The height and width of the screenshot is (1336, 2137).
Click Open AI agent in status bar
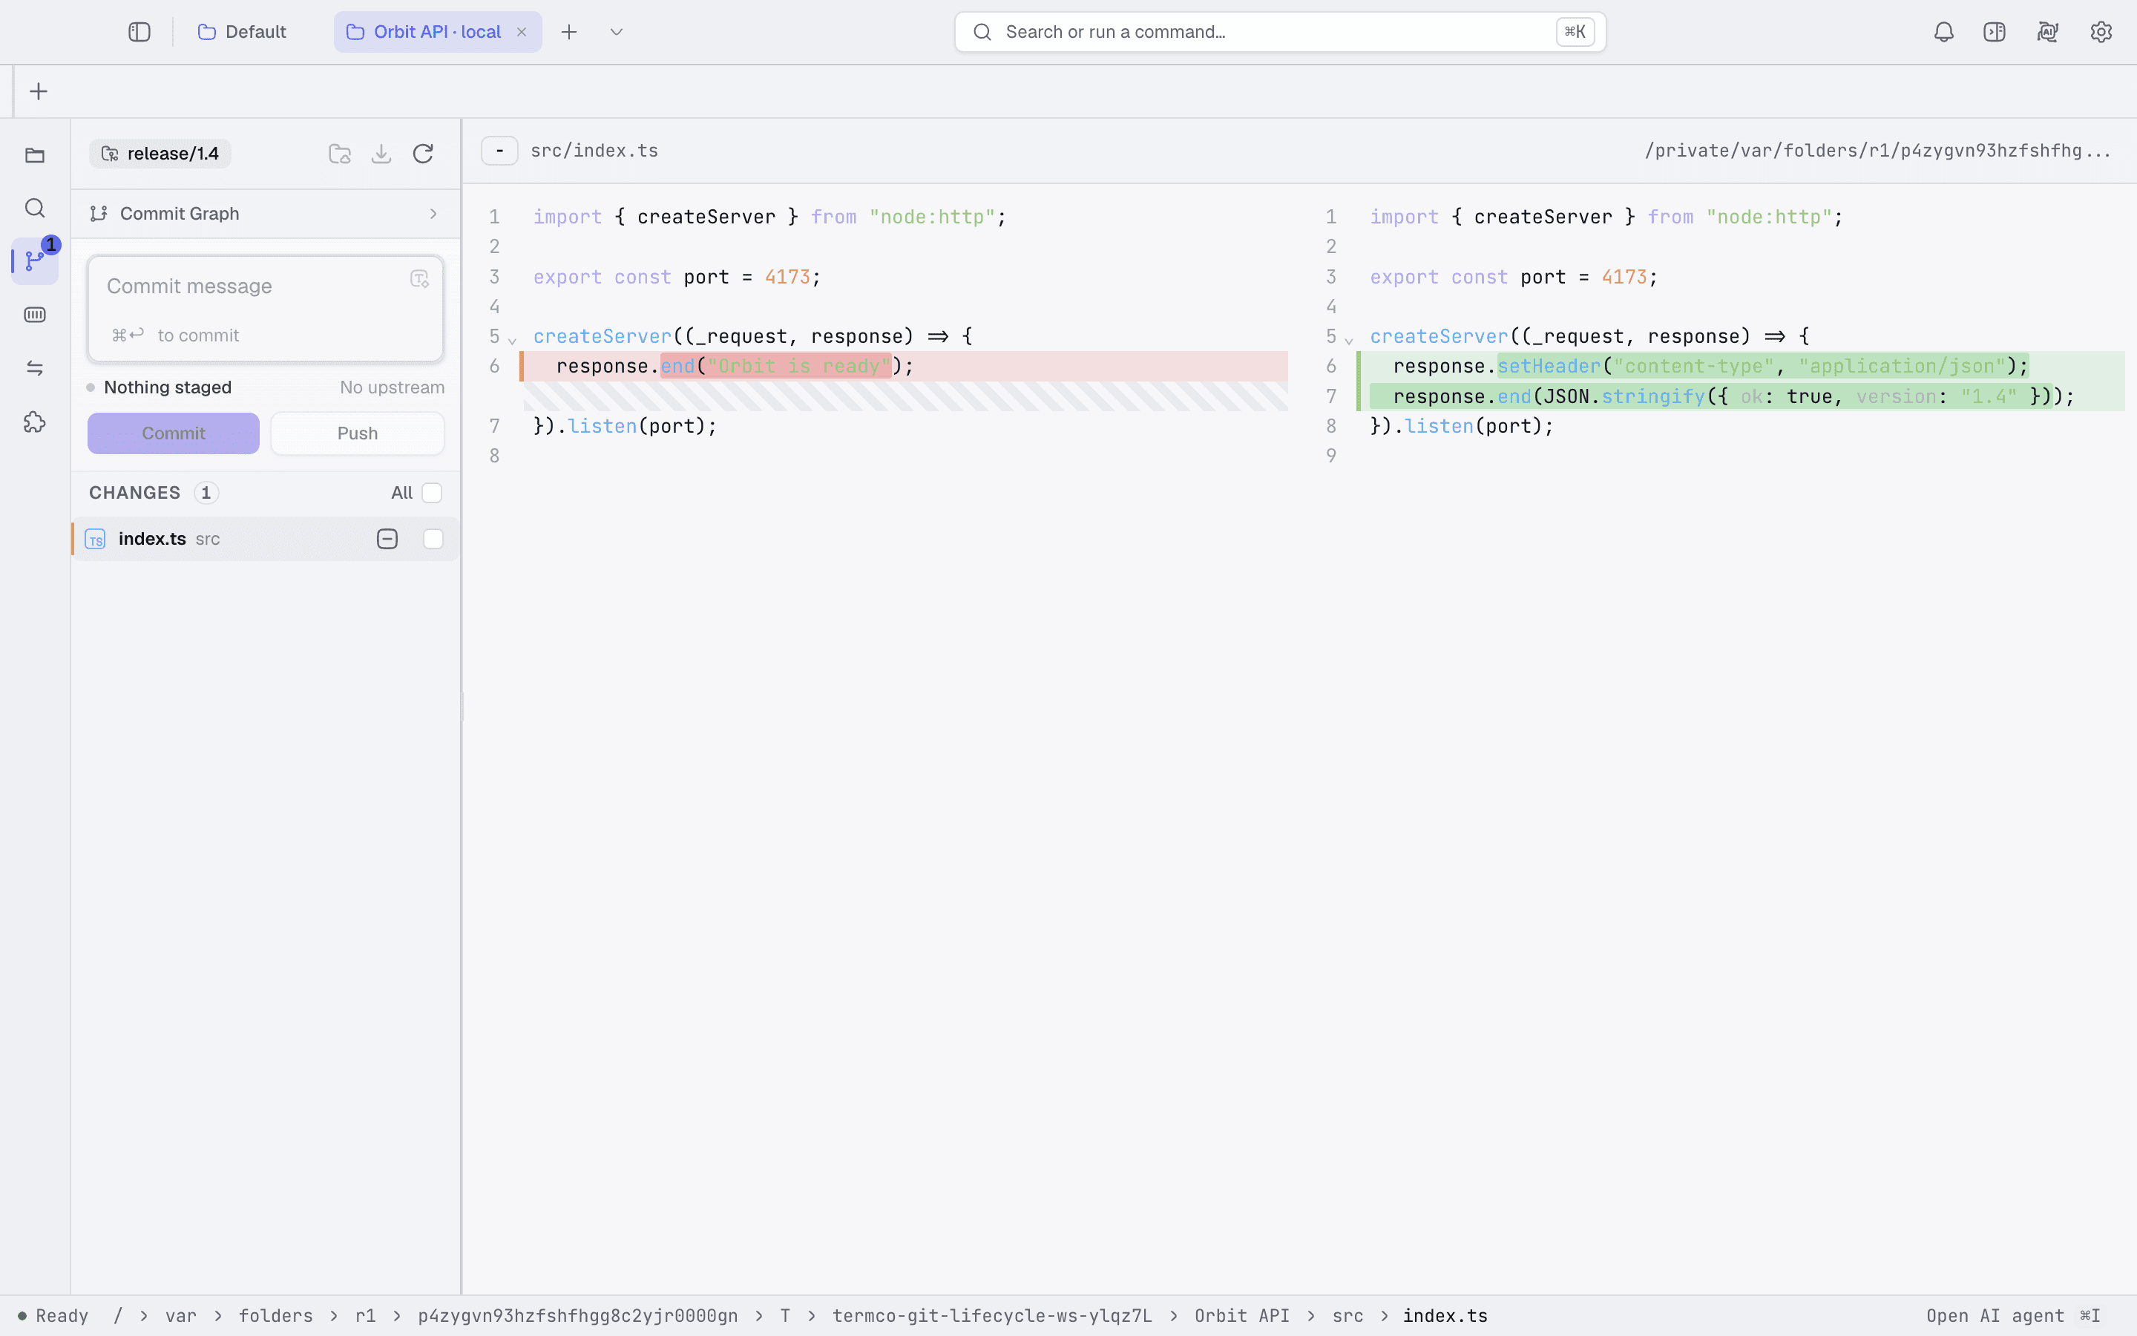2013,1316
